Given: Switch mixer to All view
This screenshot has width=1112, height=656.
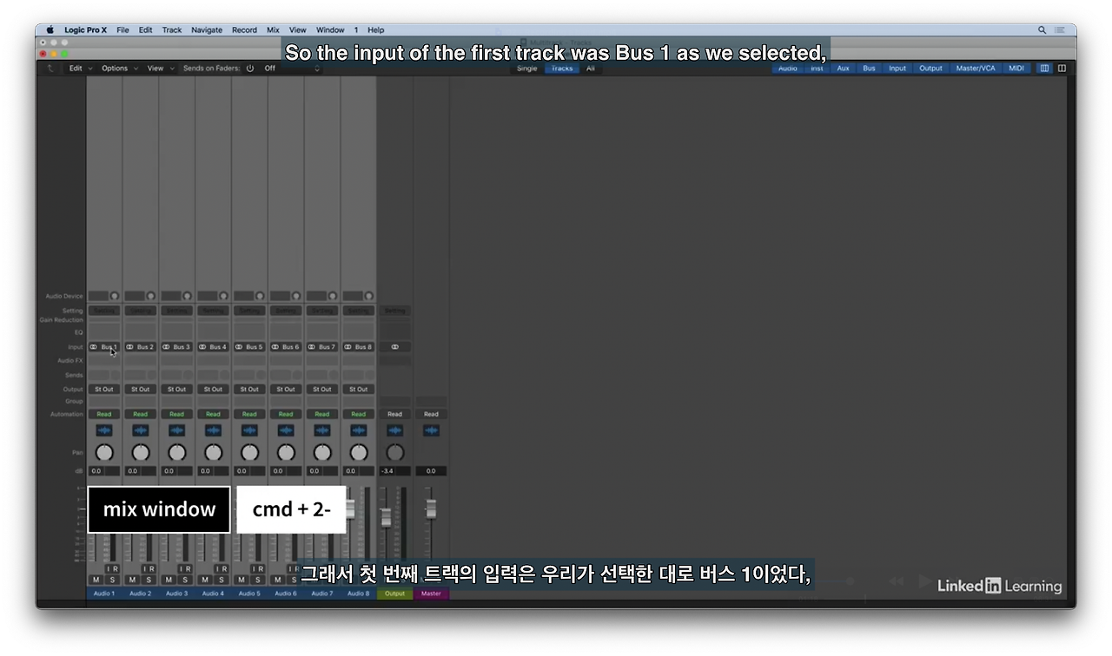Looking at the screenshot, I should (x=591, y=69).
